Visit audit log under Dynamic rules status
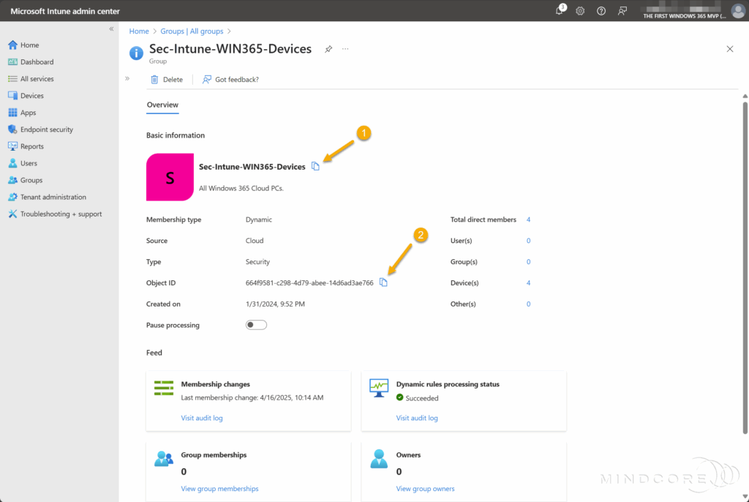 (416, 418)
